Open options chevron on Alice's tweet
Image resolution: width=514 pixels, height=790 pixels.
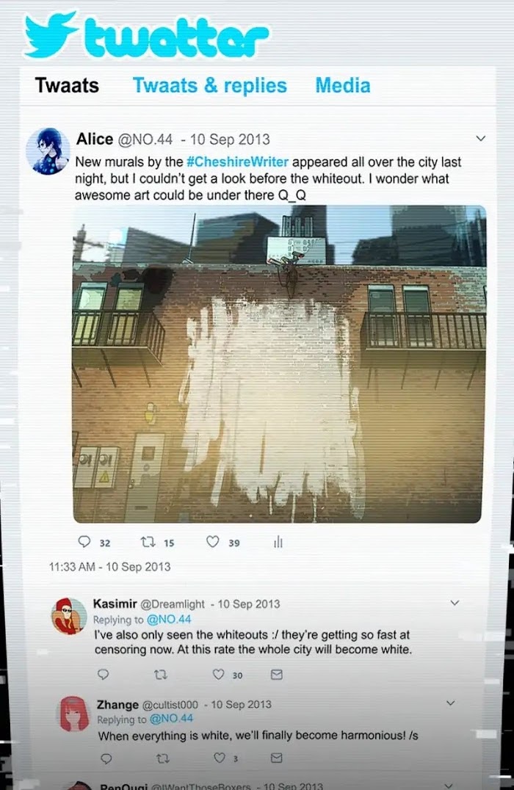(481, 138)
